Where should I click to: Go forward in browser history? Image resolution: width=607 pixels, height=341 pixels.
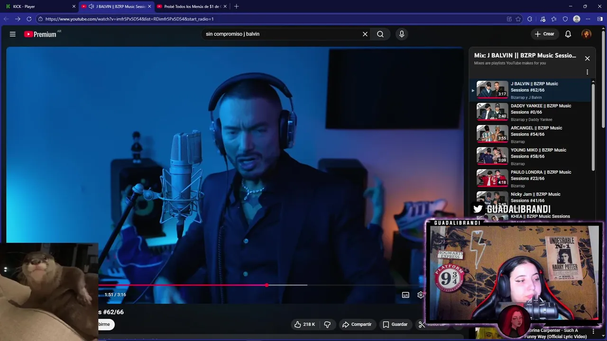(x=18, y=19)
